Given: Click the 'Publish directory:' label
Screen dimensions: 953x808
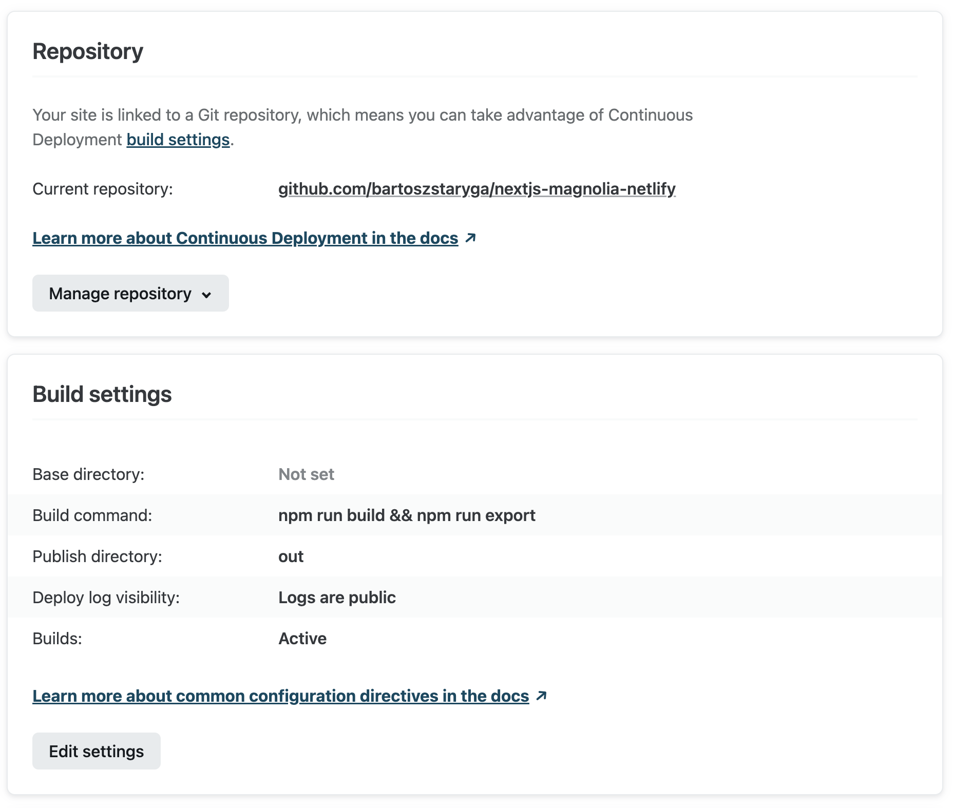Looking at the screenshot, I should coord(97,556).
